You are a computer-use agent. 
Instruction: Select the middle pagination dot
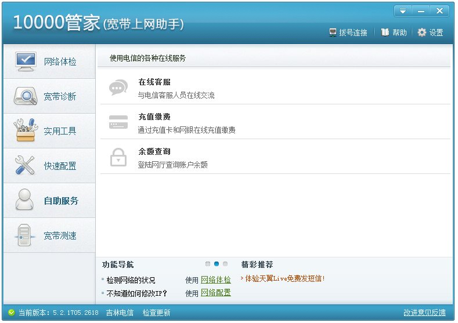[217, 264]
